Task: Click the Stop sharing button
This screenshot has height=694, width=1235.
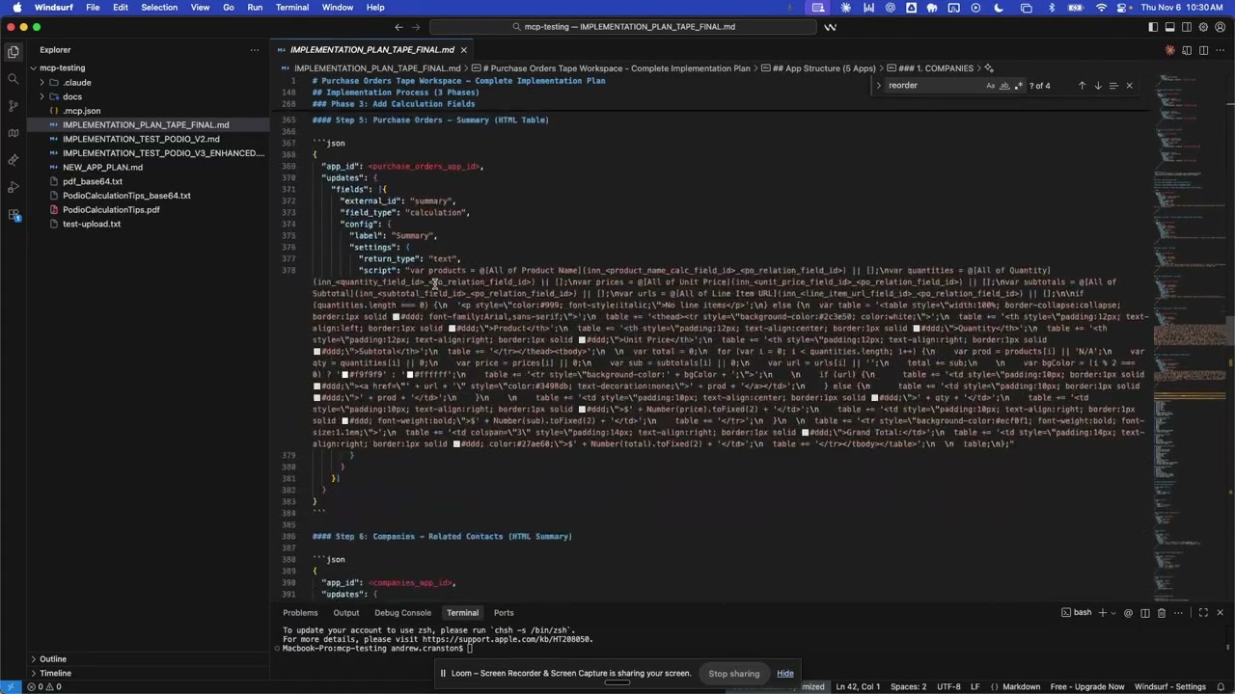Action: [733, 674]
